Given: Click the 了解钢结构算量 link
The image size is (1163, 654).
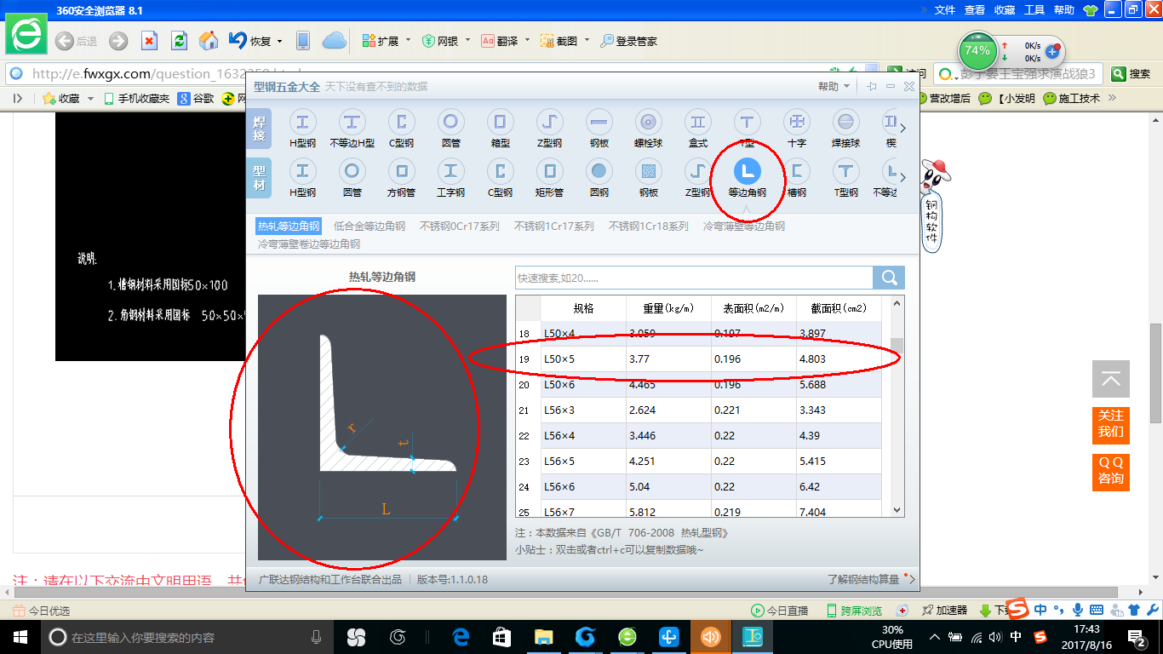Looking at the screenshot, I should [863, 579].
